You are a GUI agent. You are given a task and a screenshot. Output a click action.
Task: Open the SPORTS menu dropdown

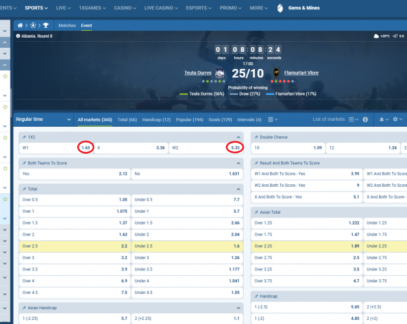(x=37, y=8)
